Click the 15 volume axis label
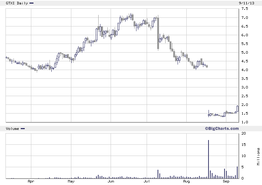 click(x=243, y=144)
